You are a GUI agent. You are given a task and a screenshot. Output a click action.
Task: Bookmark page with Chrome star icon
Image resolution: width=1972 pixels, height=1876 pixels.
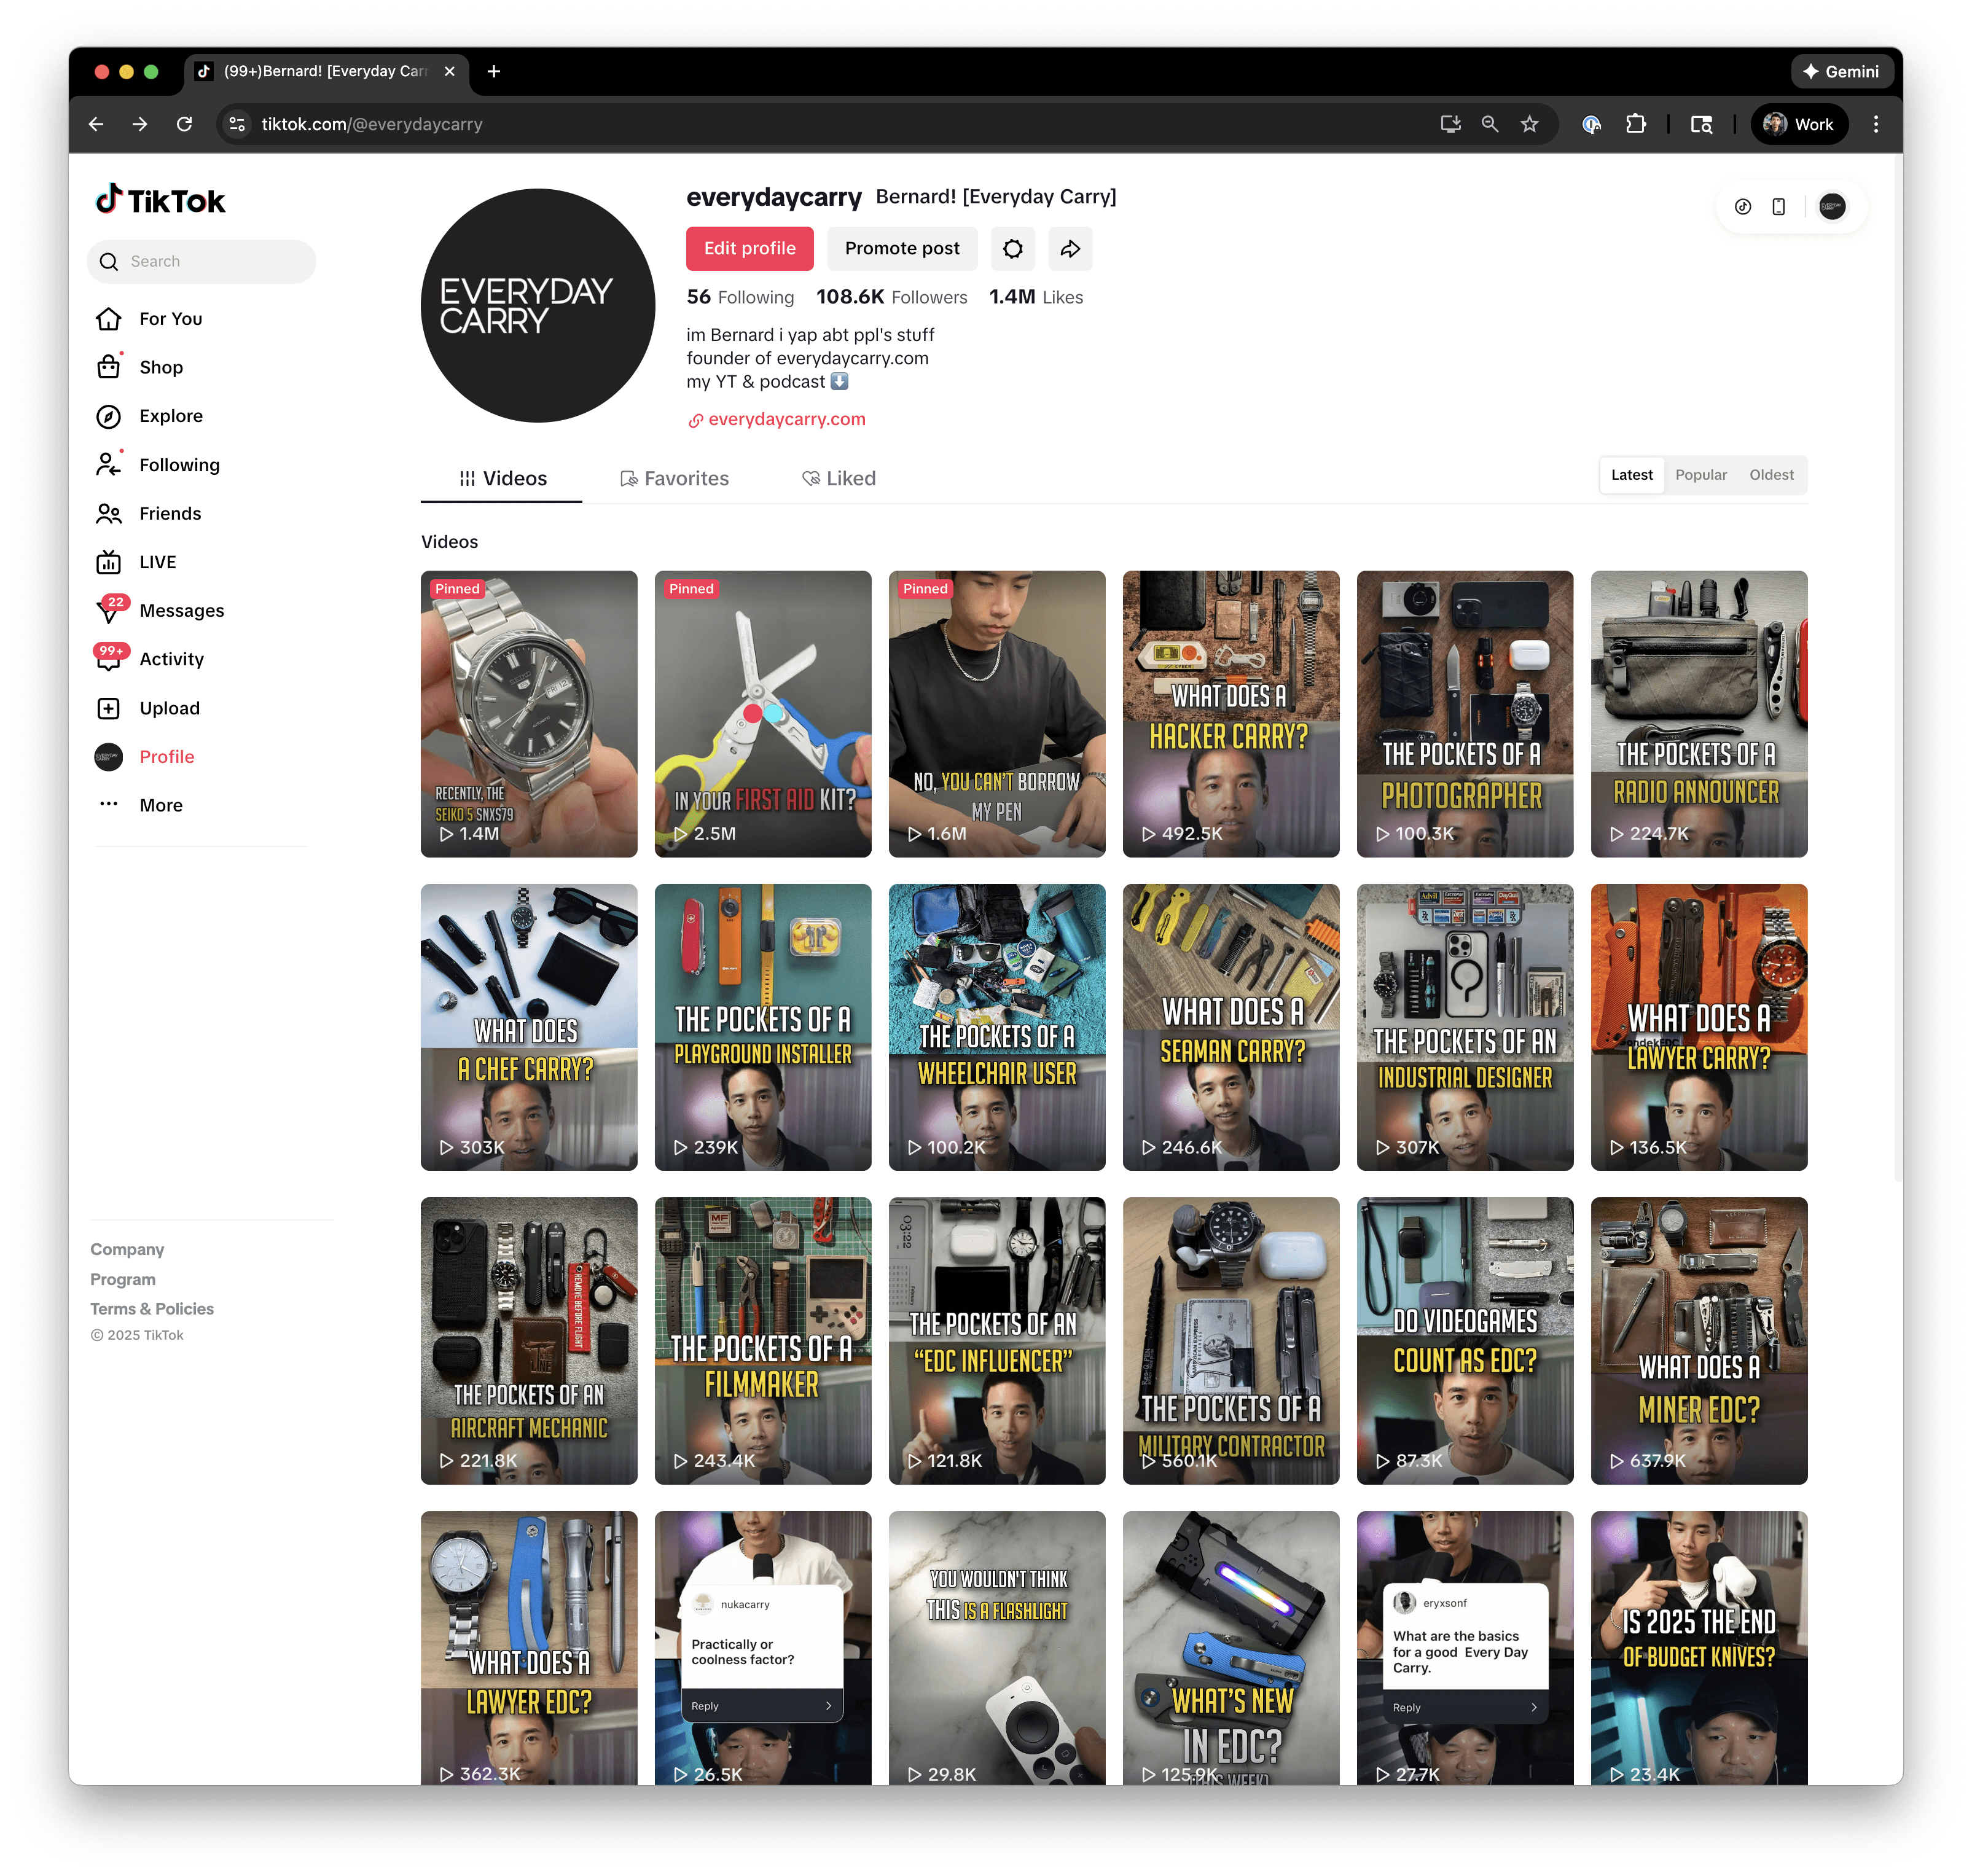click(1529, 124)
